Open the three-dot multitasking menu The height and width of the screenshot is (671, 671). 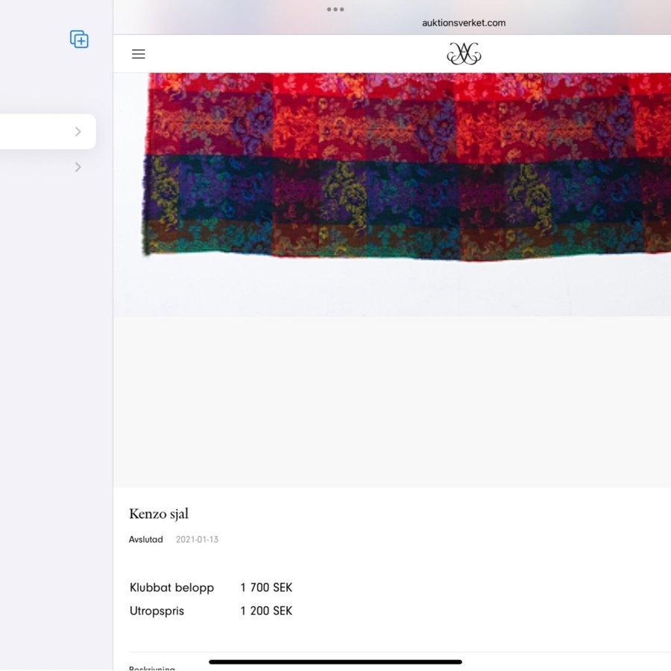(335, 10)
